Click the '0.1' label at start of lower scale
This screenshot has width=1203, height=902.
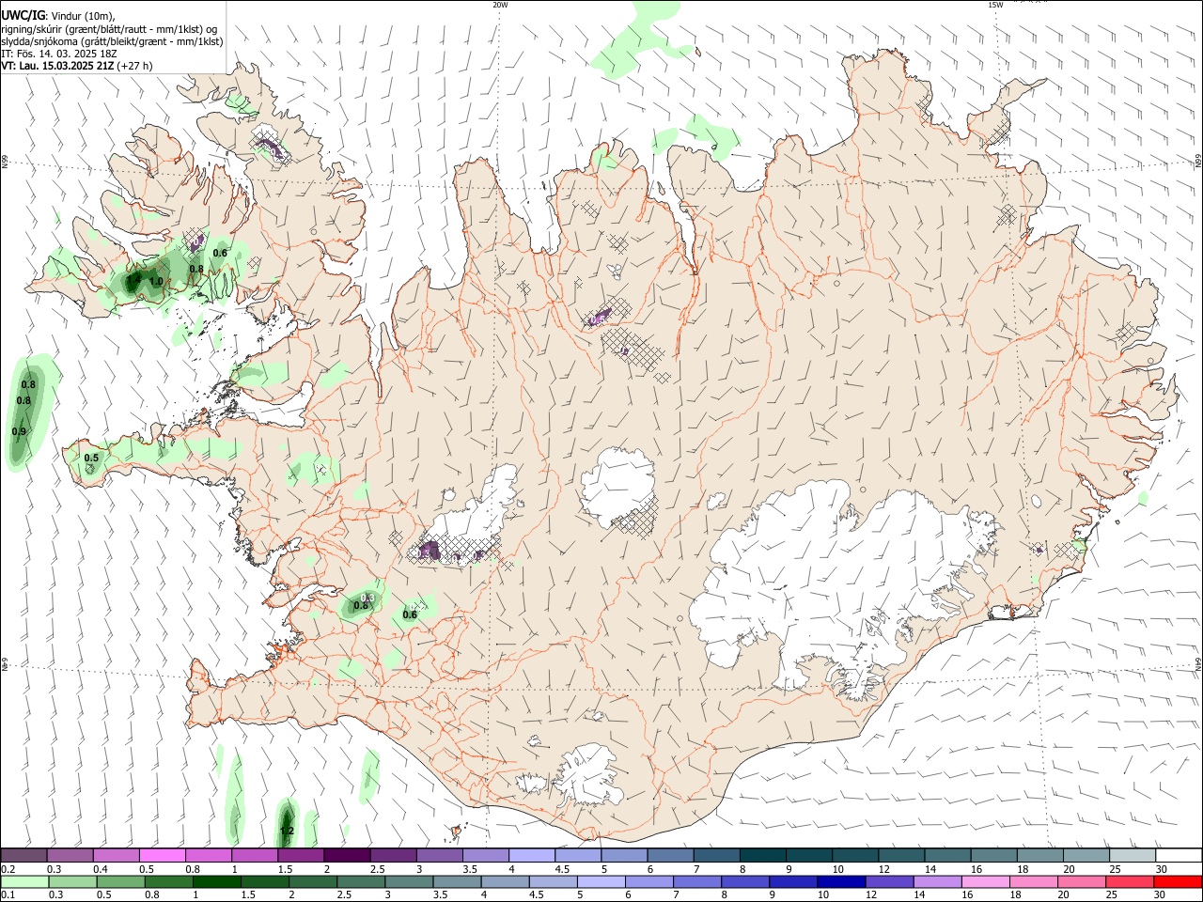8,895
